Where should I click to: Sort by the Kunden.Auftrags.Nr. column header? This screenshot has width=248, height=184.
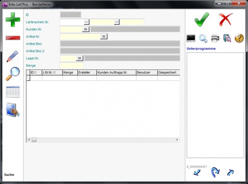pyautogui.click(x=116, y=72)
